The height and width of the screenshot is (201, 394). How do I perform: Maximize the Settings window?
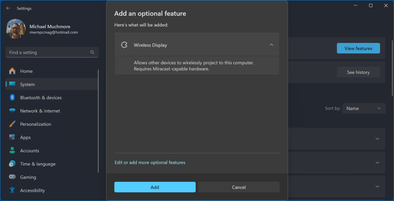tap(371, 5)
